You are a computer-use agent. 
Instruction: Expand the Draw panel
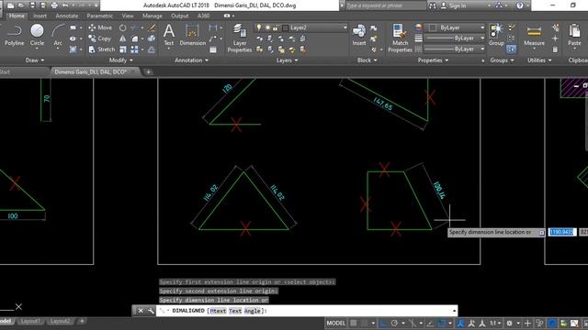pyautogui.click(x=35, y=60)
